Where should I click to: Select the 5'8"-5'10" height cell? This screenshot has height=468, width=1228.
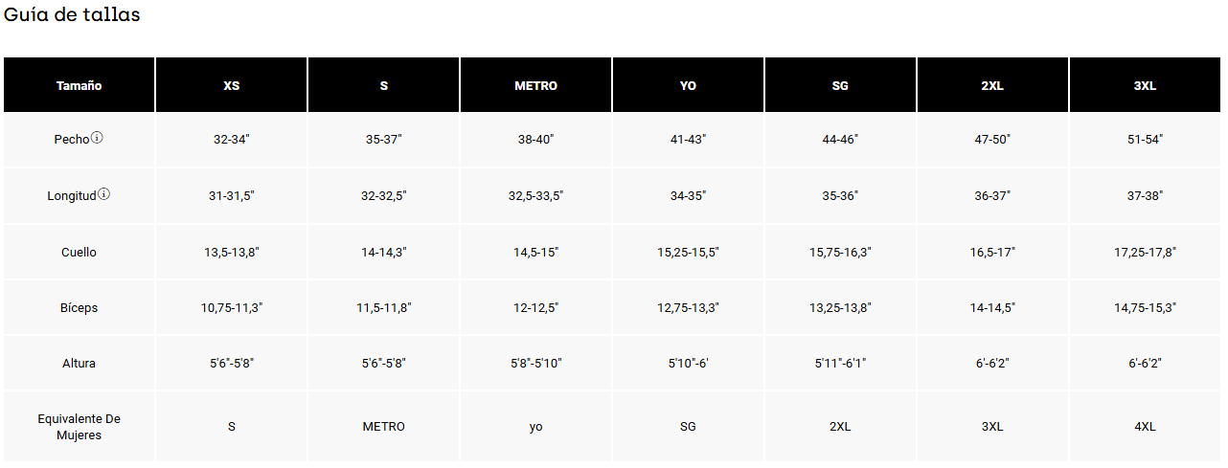(x=535, y=364)
